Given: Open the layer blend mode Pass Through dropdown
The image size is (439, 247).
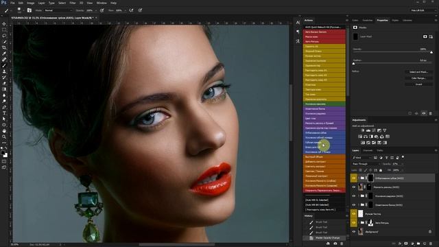Looking at the screenshot, I should 366,164.
